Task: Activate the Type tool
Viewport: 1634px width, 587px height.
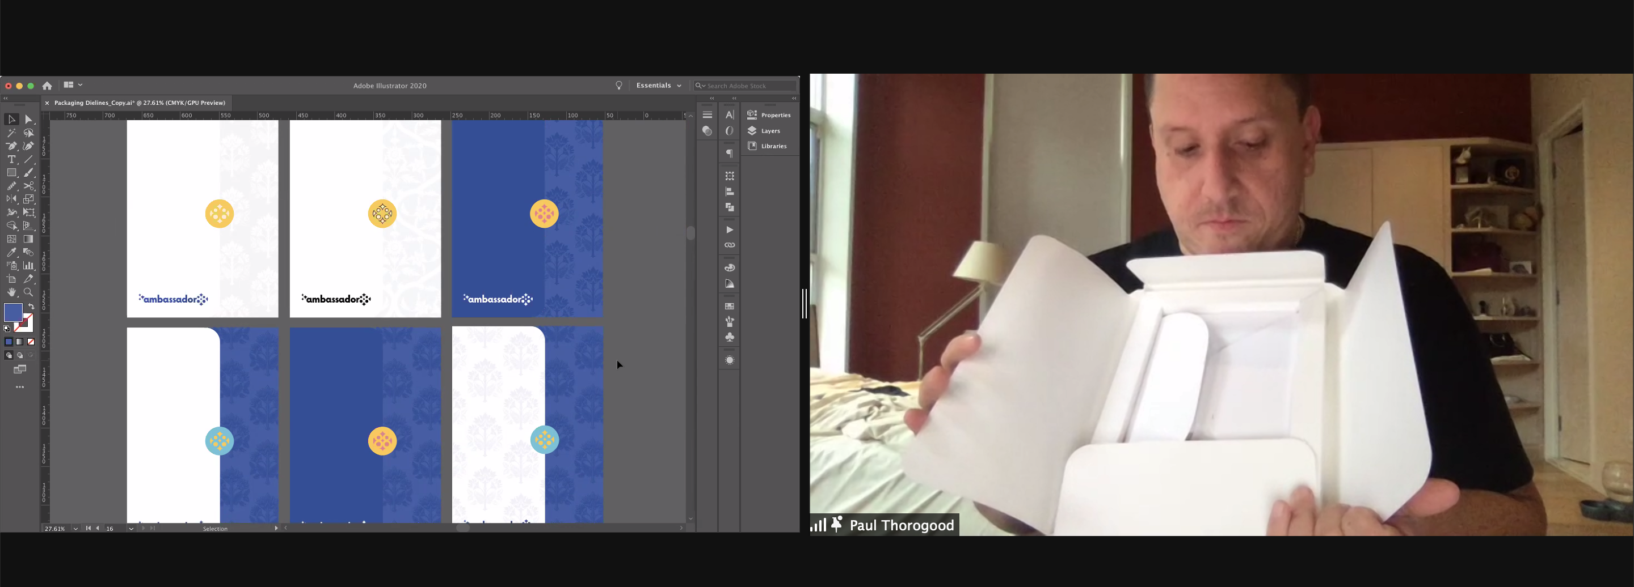Action: tap(11, 159)
